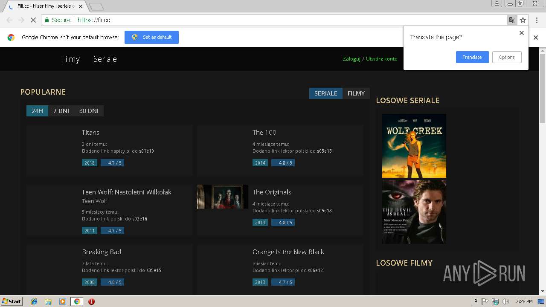Click the POPULARNE heading

pos(43,92)
